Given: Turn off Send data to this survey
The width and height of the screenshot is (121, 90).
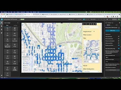Looking at the screenshot, I should [x=119, y=48].
